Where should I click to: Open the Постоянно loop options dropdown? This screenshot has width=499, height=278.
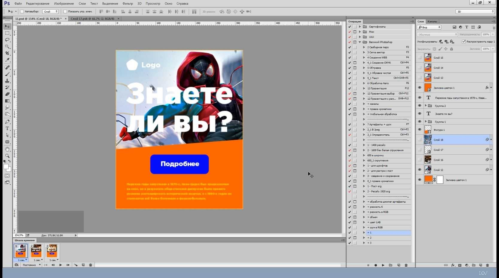point(31,265)
